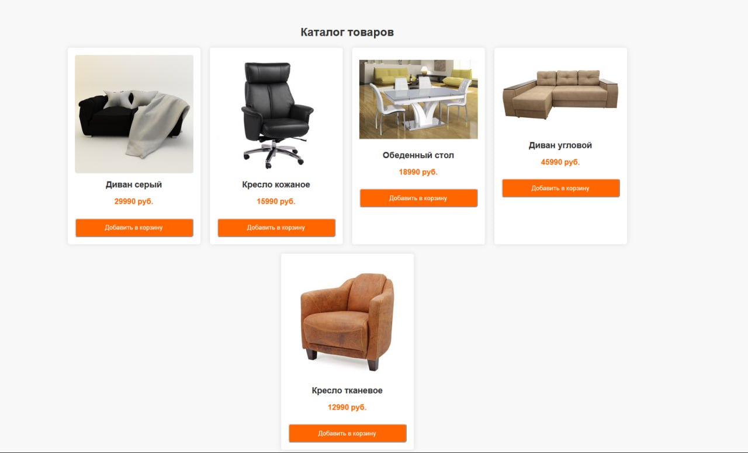Select the 29990 руб. price label

coord(134,201)
